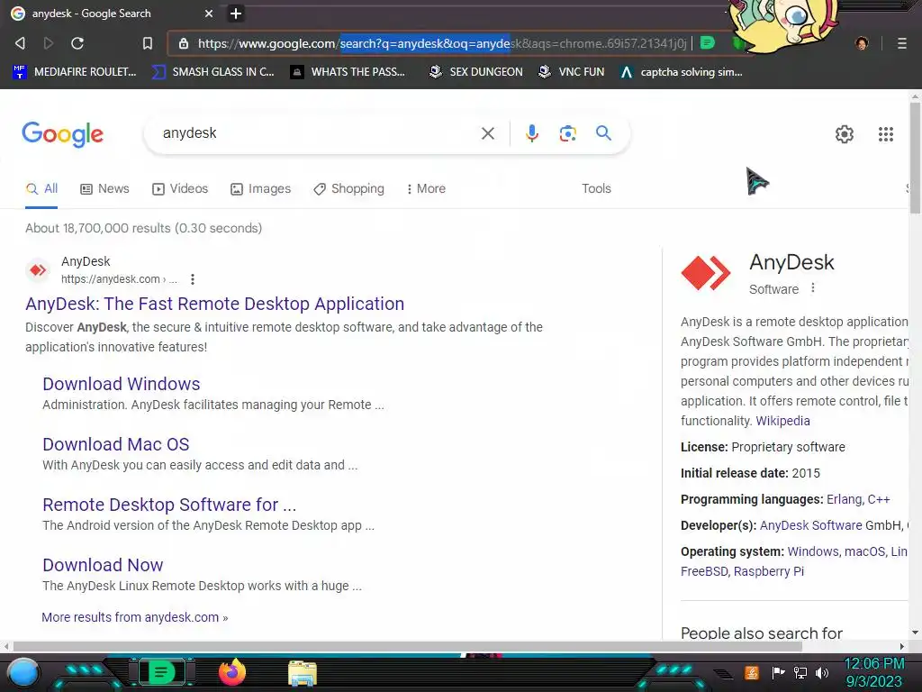Click the green reader icon in address bar
This screenshot has height=692, width=922.
pyautogui.click(x=708, y=43)
